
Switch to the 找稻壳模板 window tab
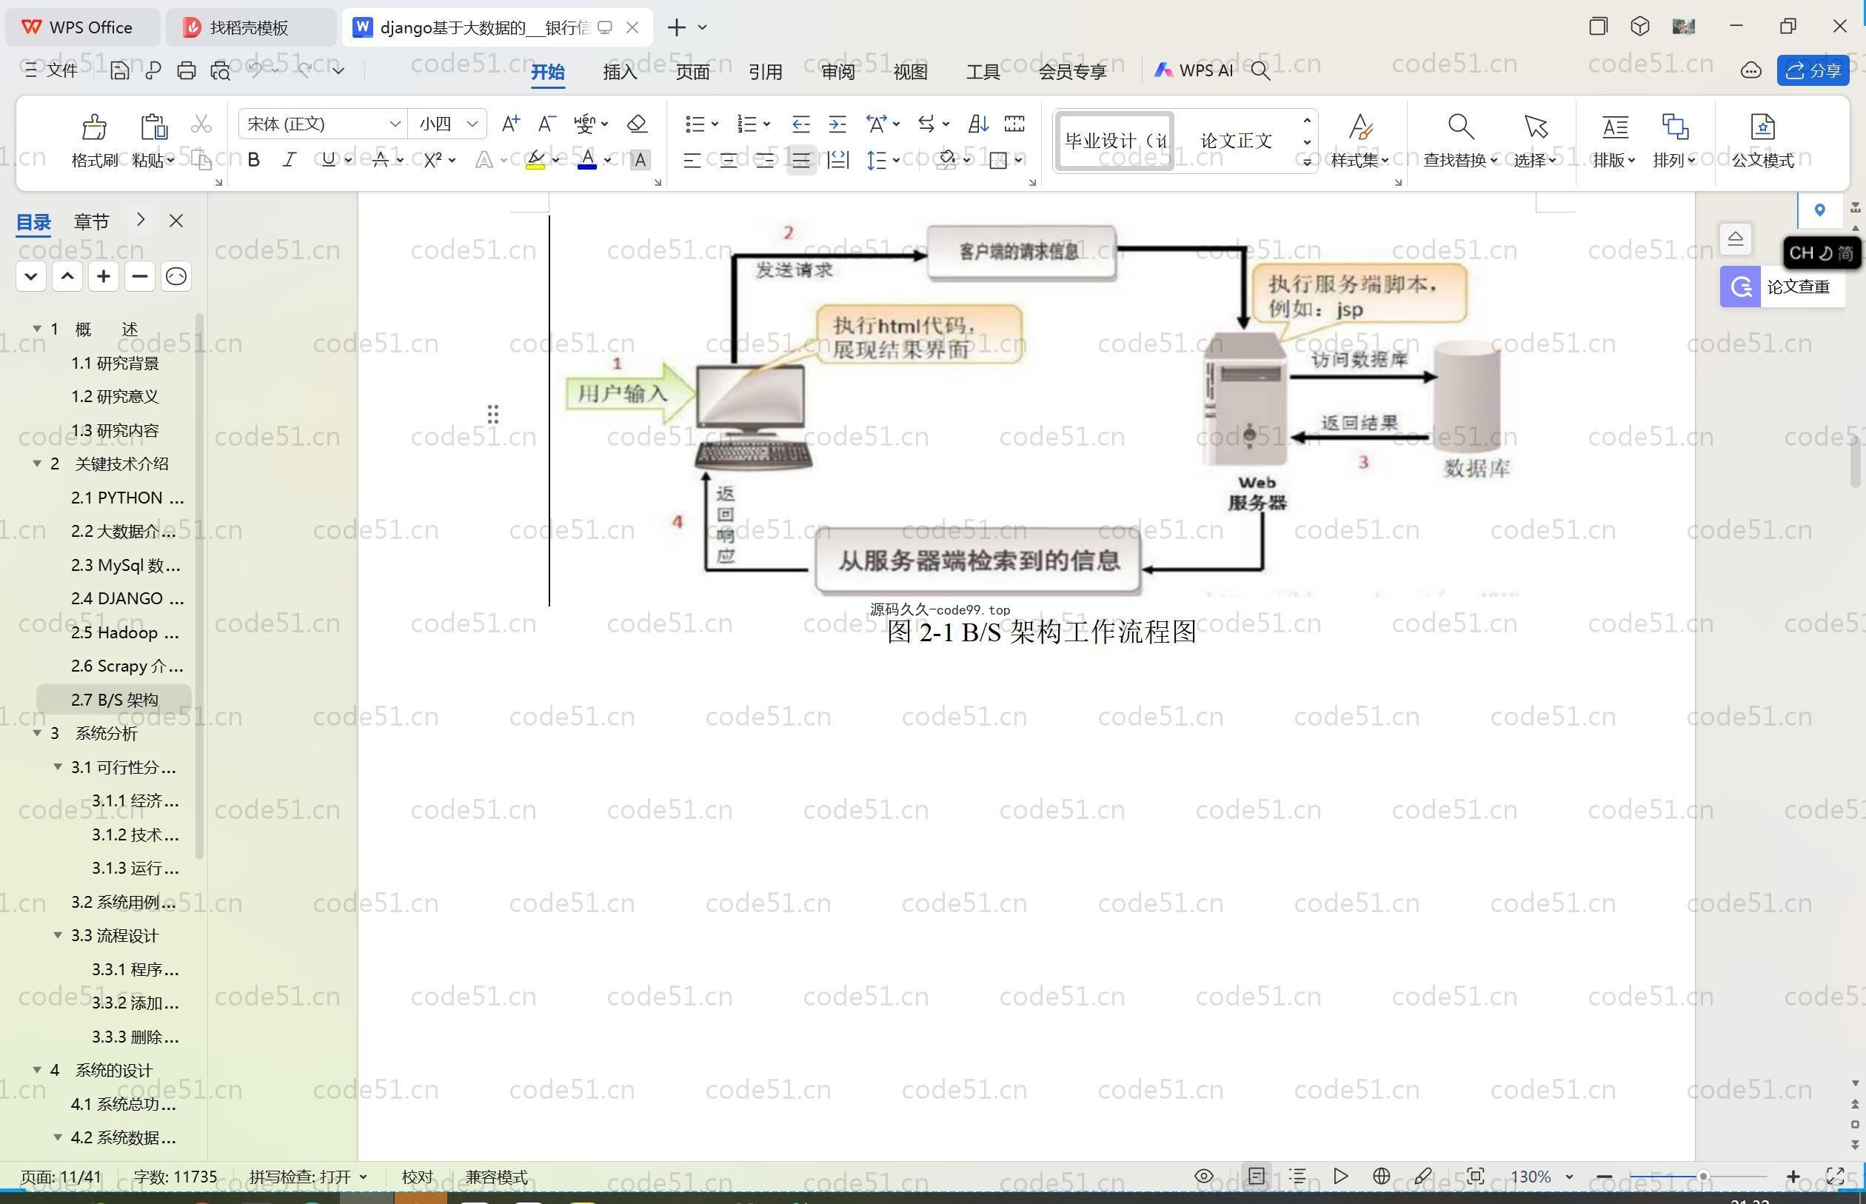(x=250, y=27)
